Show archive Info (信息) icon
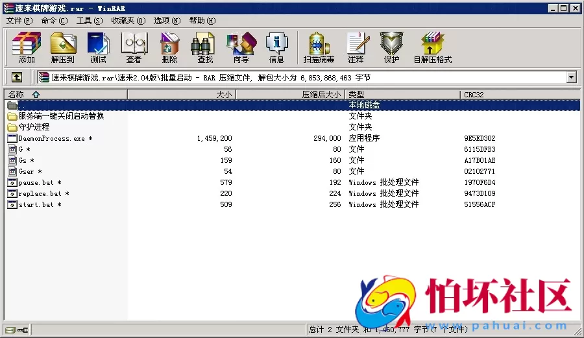This screenshot has width=584, height=338. 276,47
